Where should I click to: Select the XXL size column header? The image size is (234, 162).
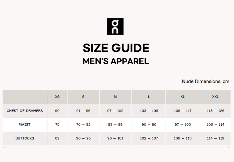click(215, 97)
